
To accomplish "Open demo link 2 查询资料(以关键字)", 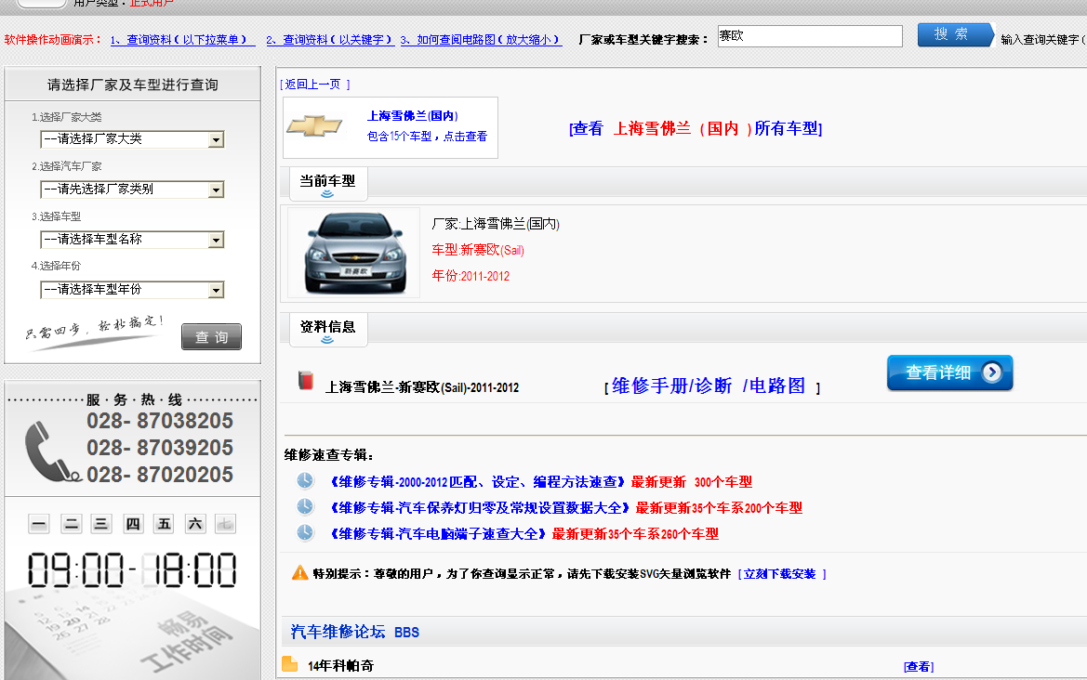I will 330,40.
